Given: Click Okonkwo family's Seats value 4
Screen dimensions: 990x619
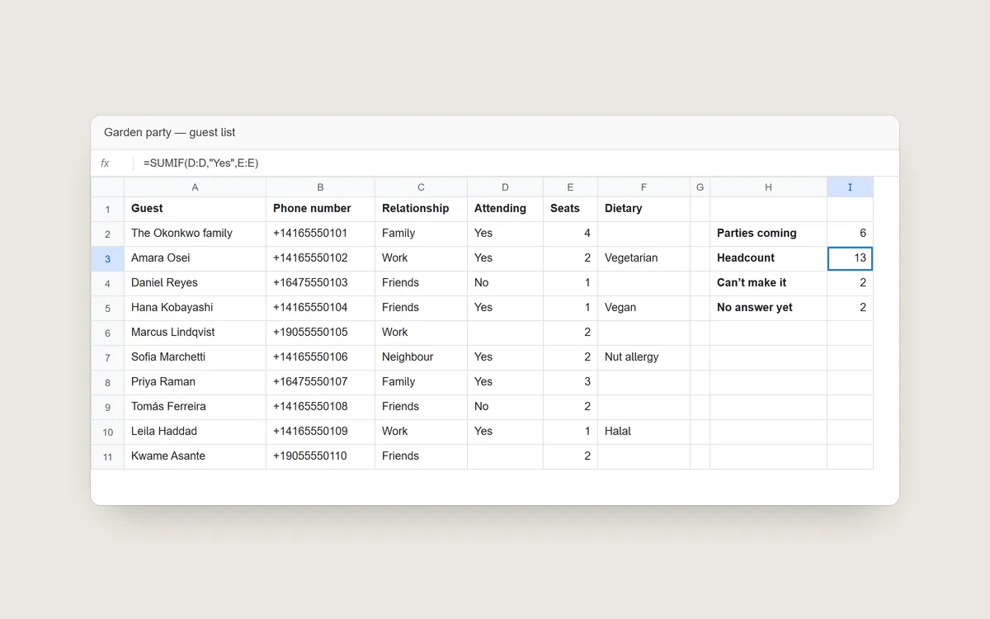Looking at the screenshot, I should [570, 234].
